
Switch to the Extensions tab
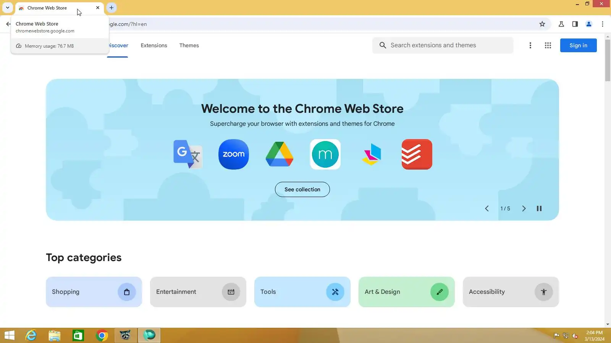pyautogui.click(x=154, y=45)
